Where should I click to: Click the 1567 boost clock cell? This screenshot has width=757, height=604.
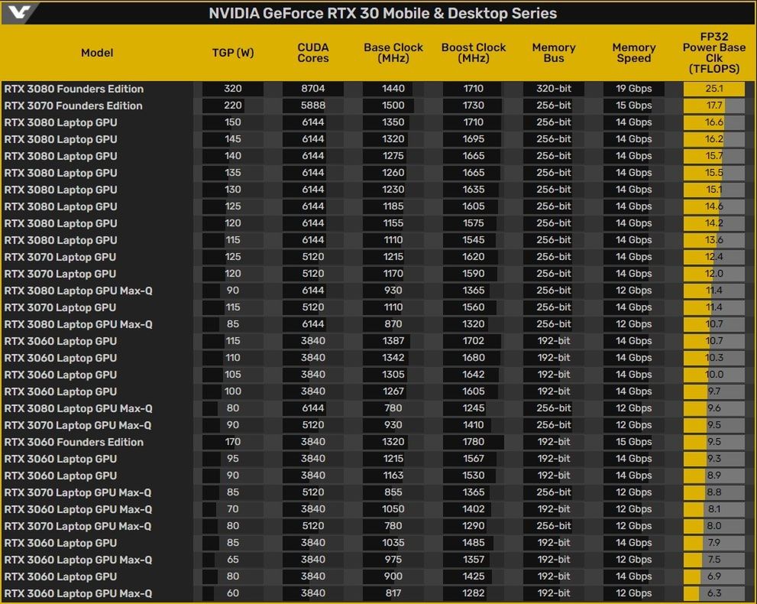(x=473, y=459)
